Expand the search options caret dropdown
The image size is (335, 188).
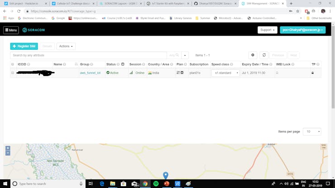click(185, 55)
